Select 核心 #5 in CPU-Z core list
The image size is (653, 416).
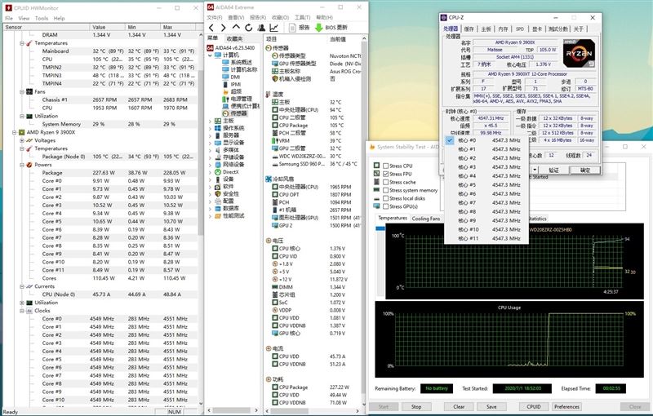(x=486, y=184)
